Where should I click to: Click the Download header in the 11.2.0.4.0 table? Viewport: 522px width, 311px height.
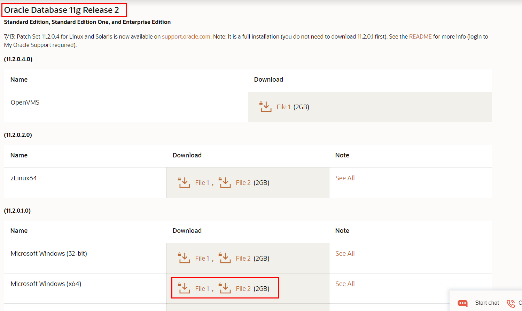(x=268, y=79)
